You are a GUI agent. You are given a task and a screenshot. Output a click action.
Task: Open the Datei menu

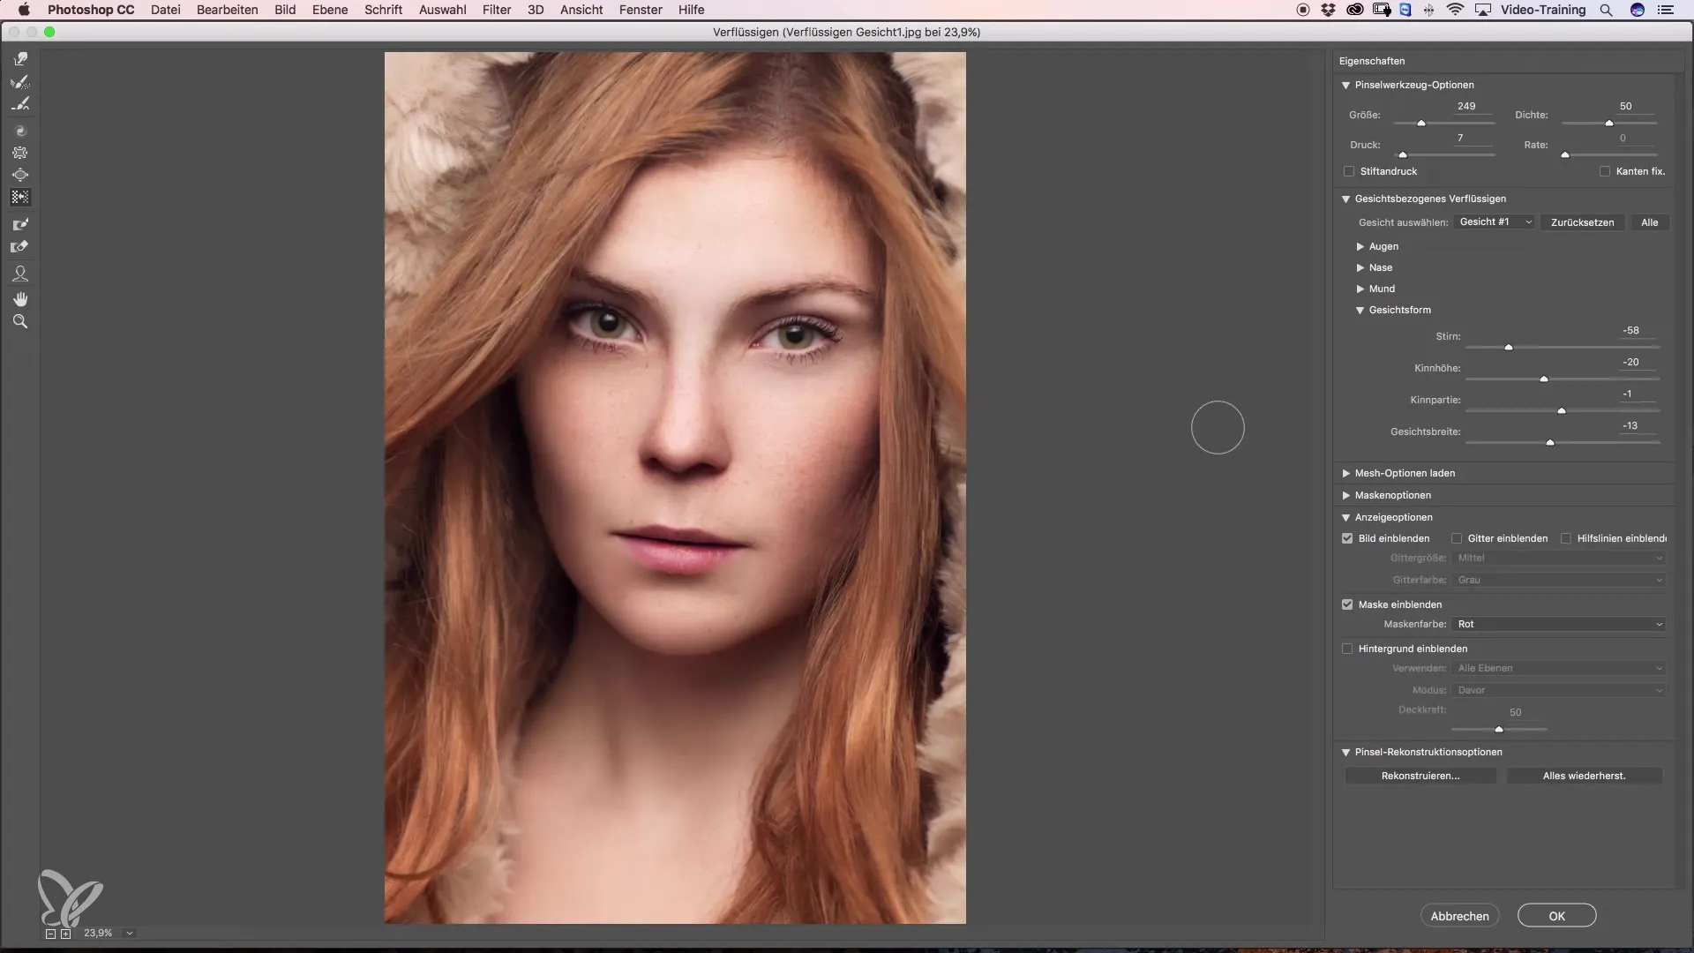[165, 10]
